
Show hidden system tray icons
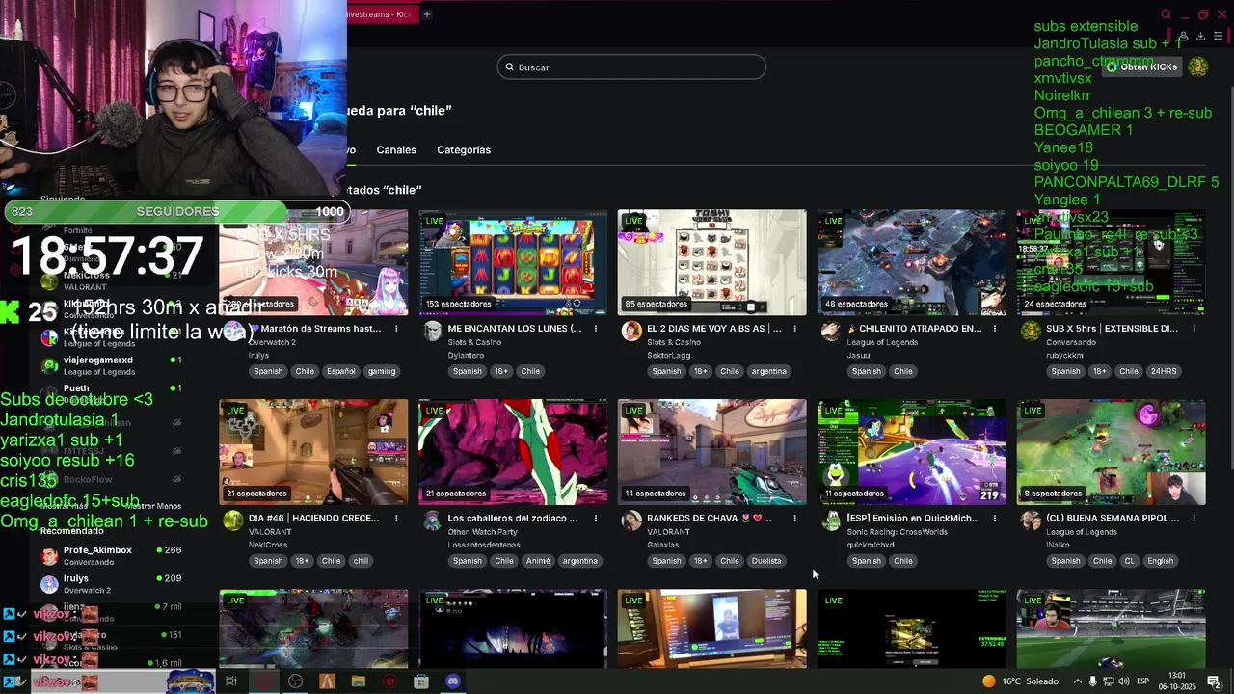coord(1077,681)
